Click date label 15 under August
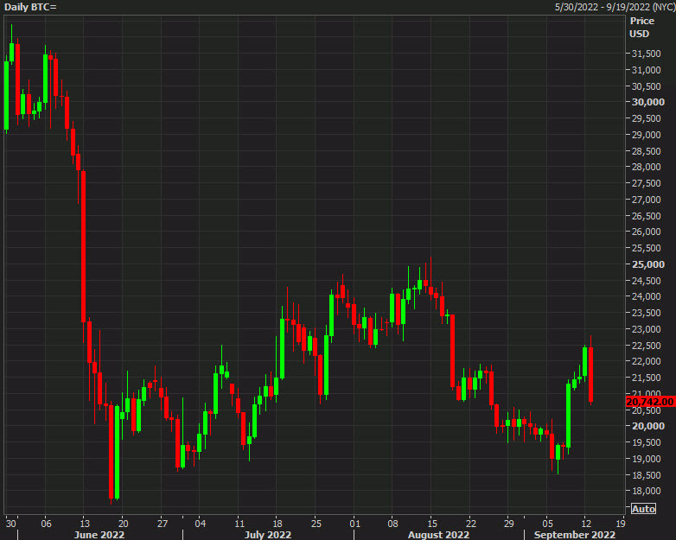The image size is (676, 540). point(431,524)
